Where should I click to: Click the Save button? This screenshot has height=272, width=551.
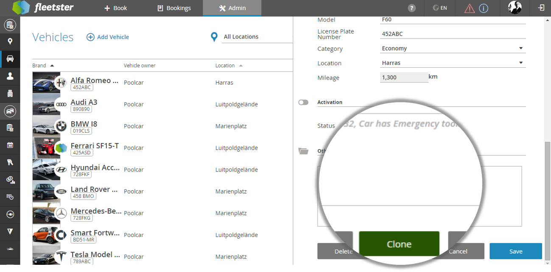pos(516,251)
